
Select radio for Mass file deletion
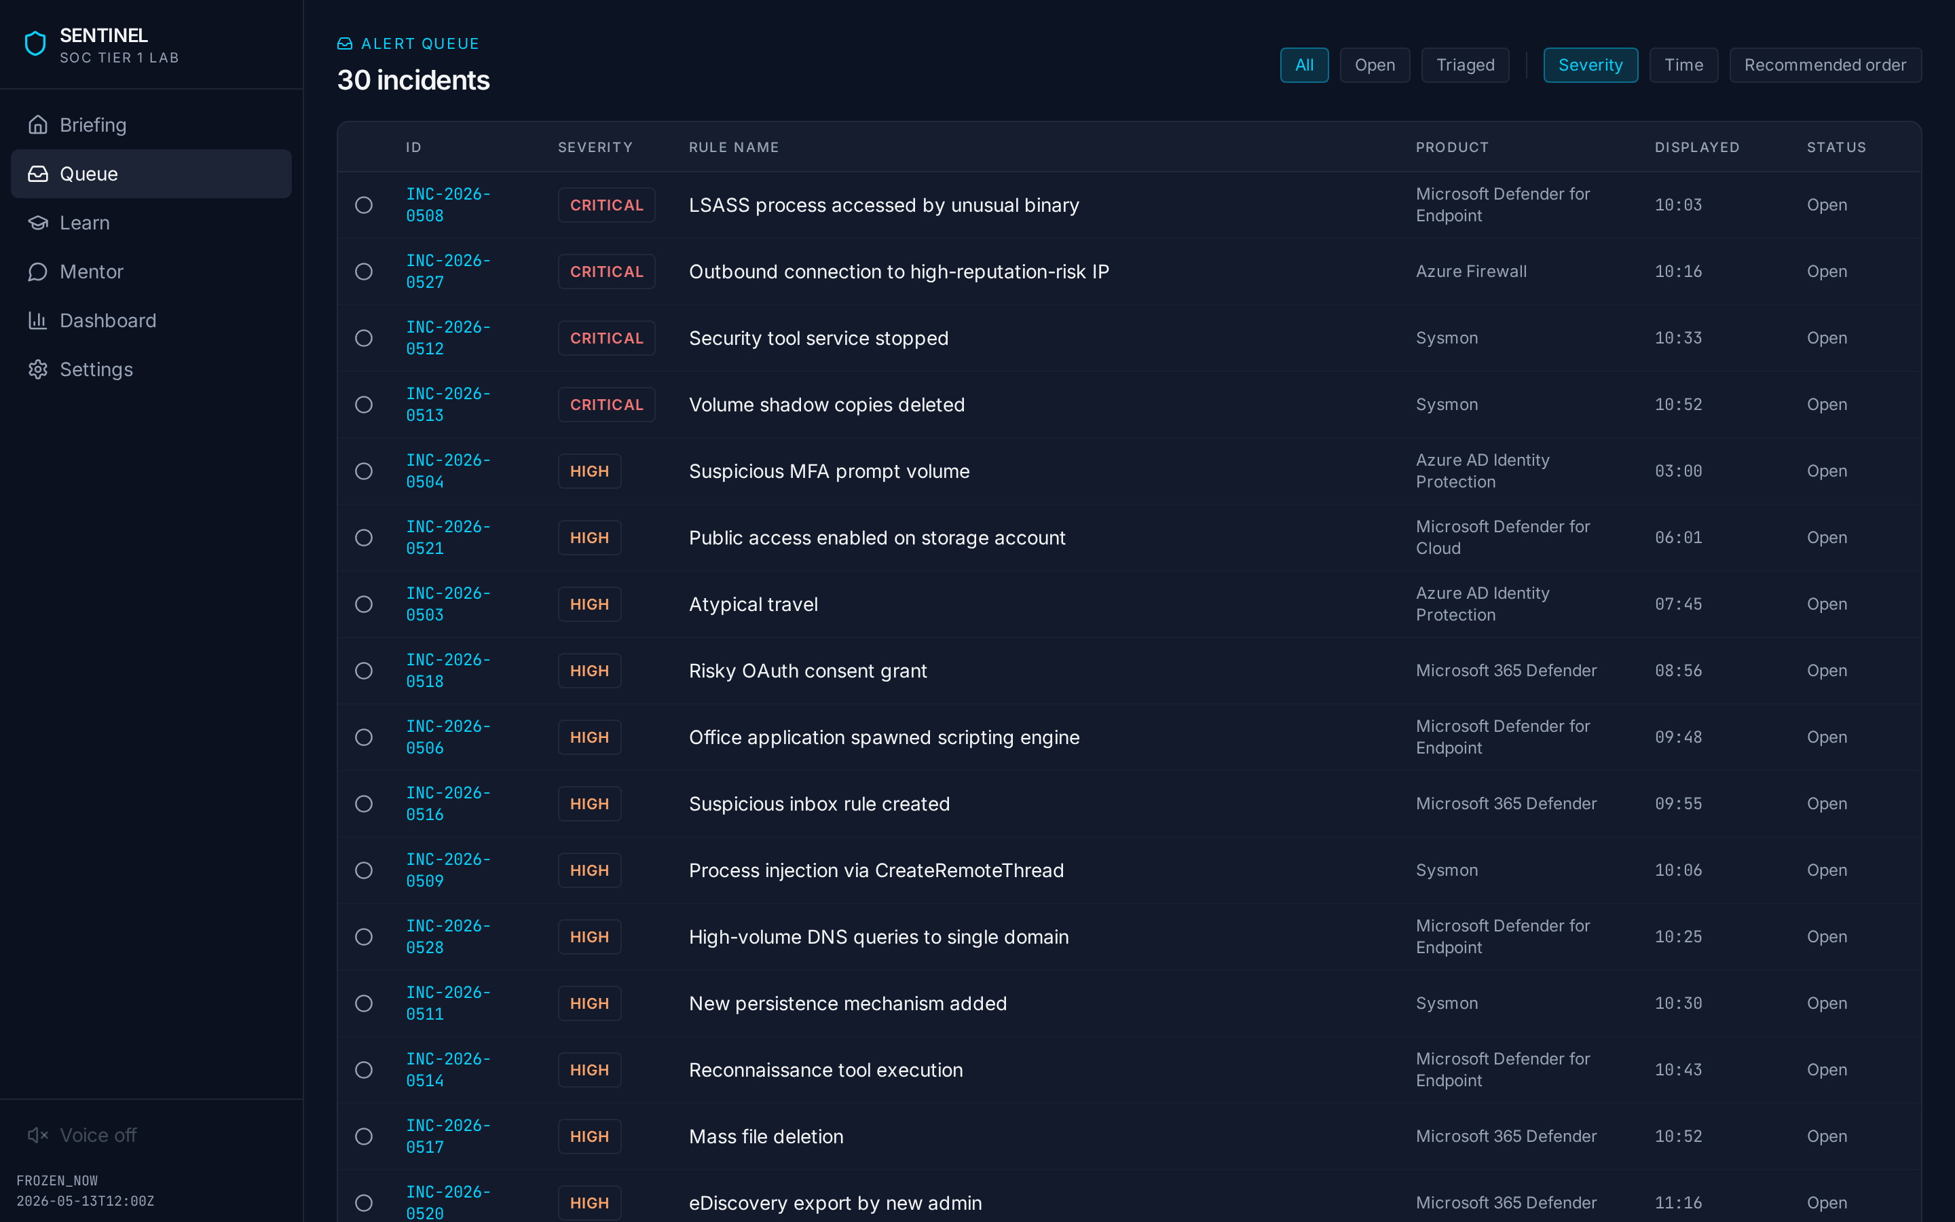click(x=364, y=1136)
